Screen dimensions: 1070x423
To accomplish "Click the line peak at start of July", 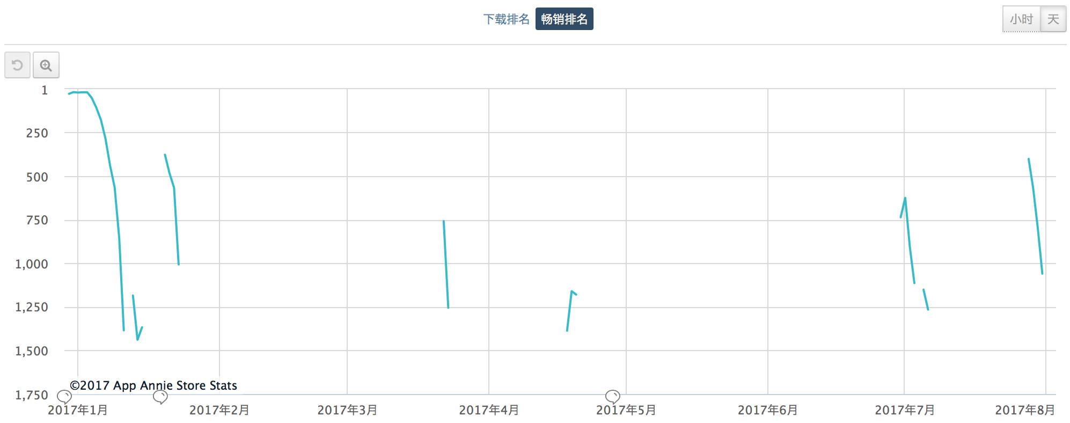I will (x=905, y=199).
